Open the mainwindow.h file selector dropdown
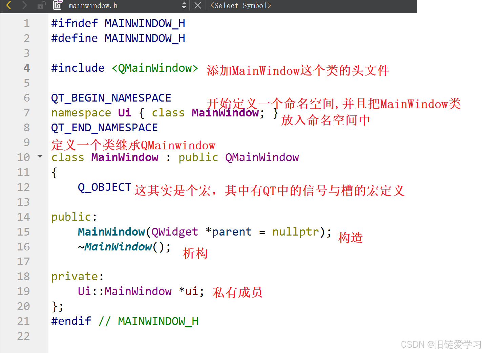483x353 pixels. [184, 5]
